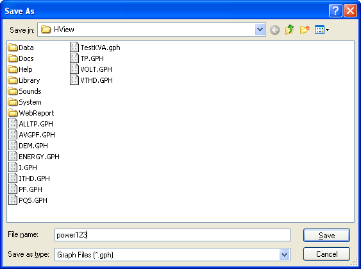Click the Save button
Image resolution: width=361 pixels, height=269 pixels.
click(x=326, y=236)
